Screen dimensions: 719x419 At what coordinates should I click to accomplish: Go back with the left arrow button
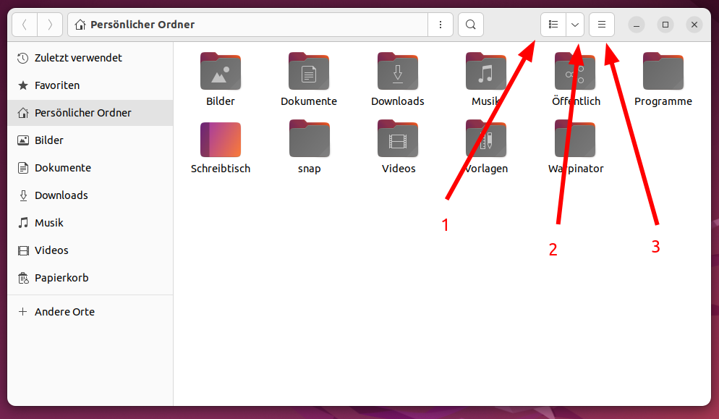point(25,25)
